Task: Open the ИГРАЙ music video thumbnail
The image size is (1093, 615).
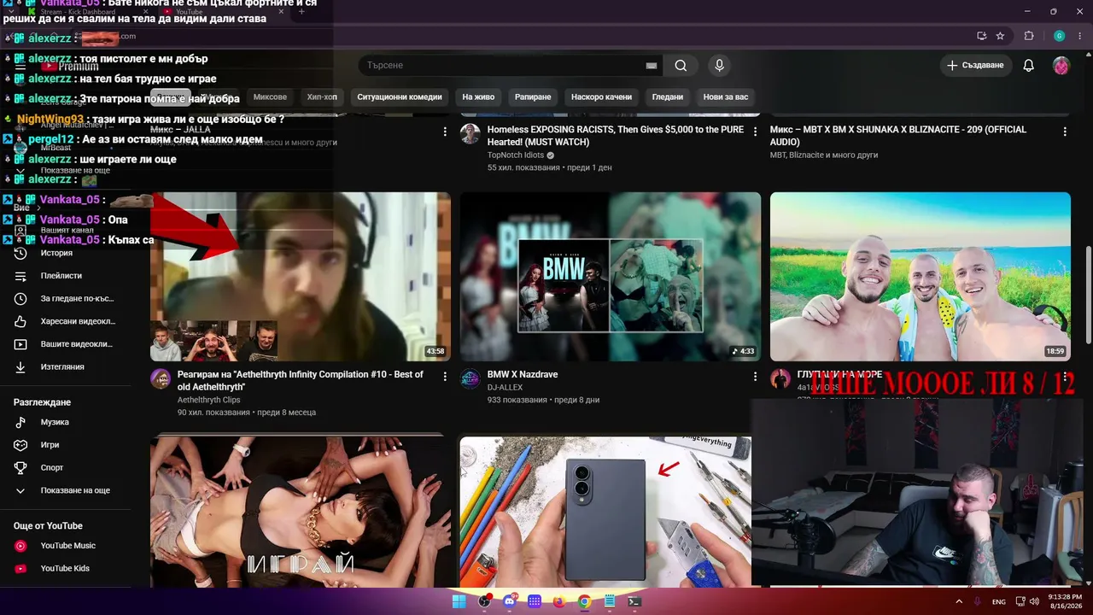Action: [301, 512]
